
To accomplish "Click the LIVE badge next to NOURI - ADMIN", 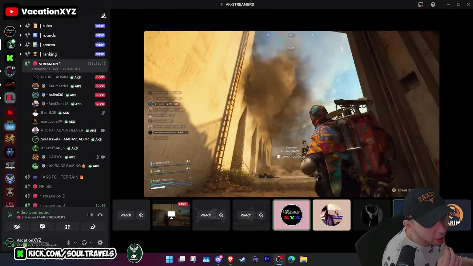I will (100, 77).
